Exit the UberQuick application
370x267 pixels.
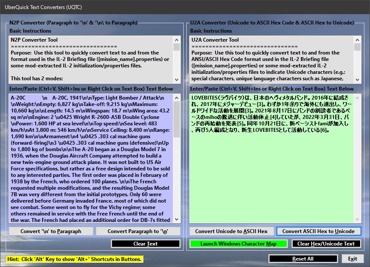tap(352, 259)
